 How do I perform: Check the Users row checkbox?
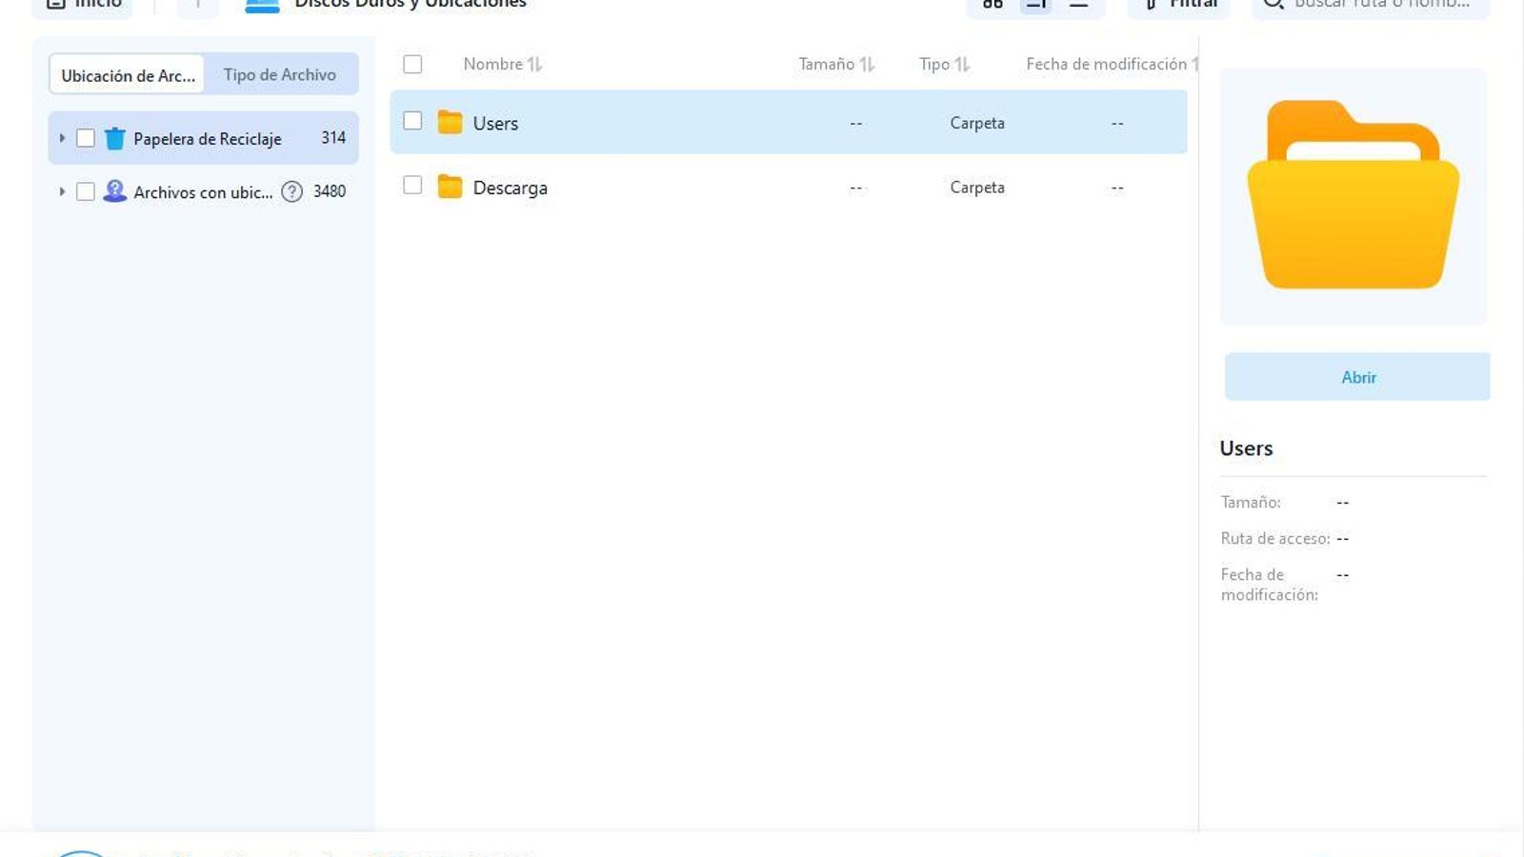coord(413,122)
